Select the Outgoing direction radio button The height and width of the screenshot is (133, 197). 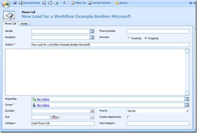146,38
